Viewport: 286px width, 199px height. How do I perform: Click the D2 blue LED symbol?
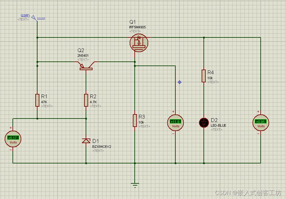tap(204, 123)
